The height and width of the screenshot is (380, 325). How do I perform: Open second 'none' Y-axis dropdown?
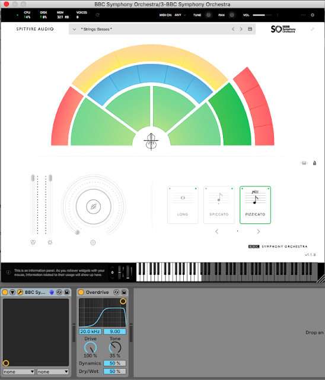click(x=53, y=372)
